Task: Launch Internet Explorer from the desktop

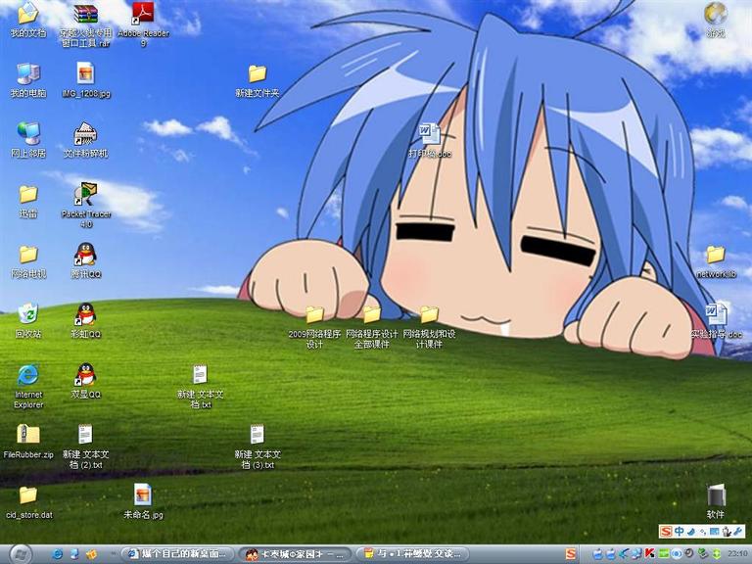Action: (x=28, y=387)
